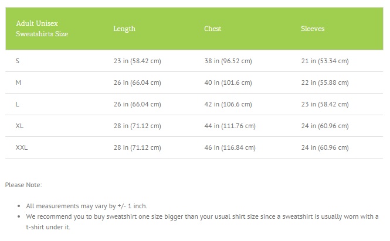Click the 22 in (55.88 cm) sleeves value
The width and height of the screenshot is (390, 241).
pyautogui.click(x=324, y=82)
